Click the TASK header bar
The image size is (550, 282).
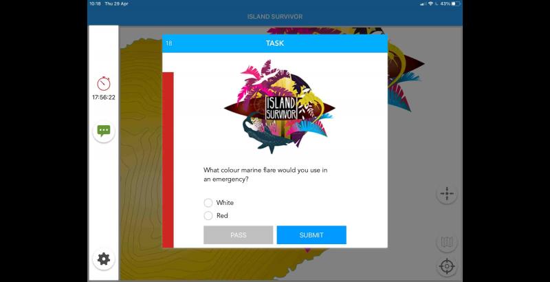(275, 43)
